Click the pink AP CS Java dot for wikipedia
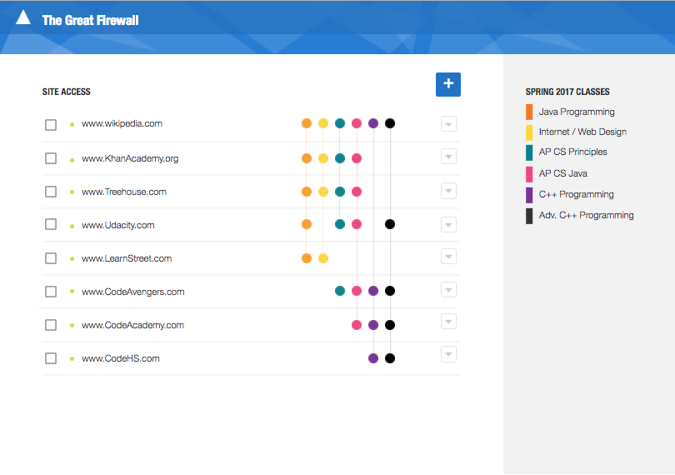This screenshot has width=675, height=475. (357, 123)
